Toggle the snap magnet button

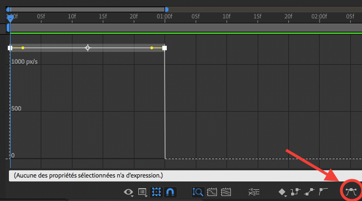(170, 192)
